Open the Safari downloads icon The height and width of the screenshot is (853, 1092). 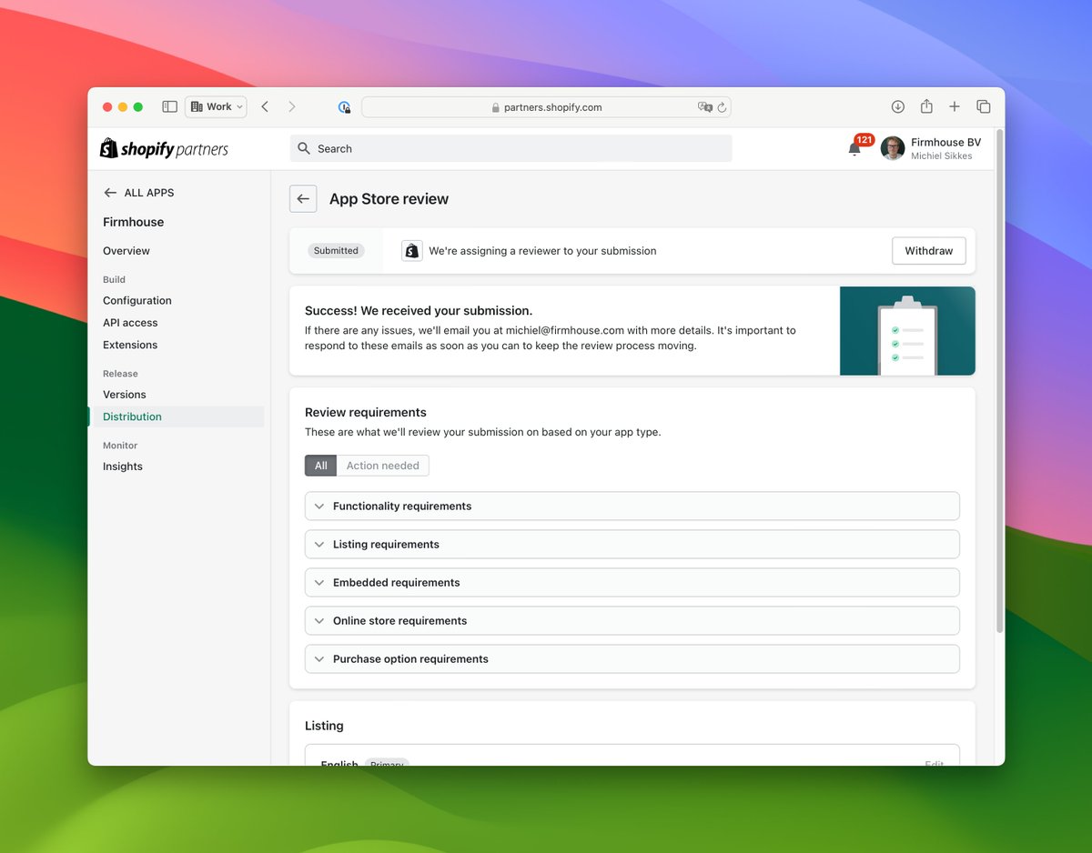897,106
